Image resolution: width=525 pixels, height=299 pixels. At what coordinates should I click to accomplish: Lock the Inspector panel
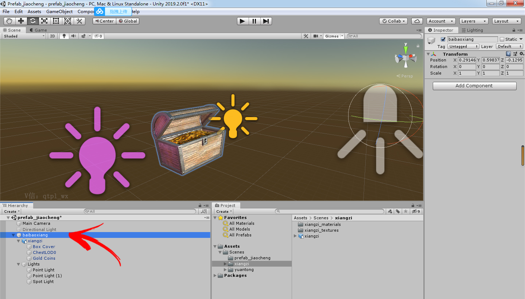(514, 30)
